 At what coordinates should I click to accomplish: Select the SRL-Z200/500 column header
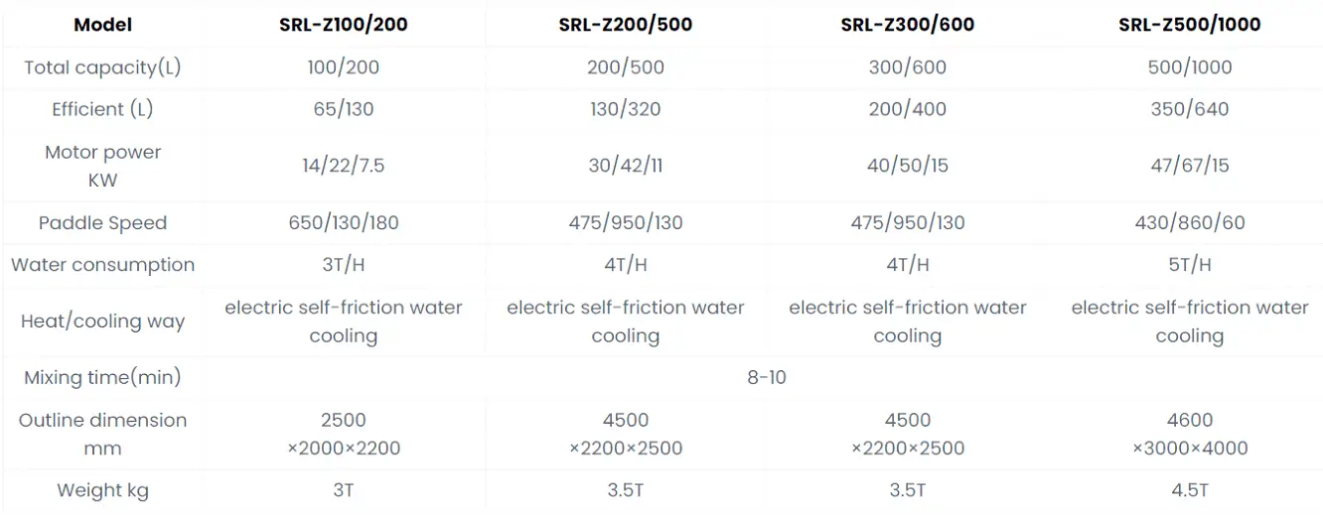(x=625, y=25)
